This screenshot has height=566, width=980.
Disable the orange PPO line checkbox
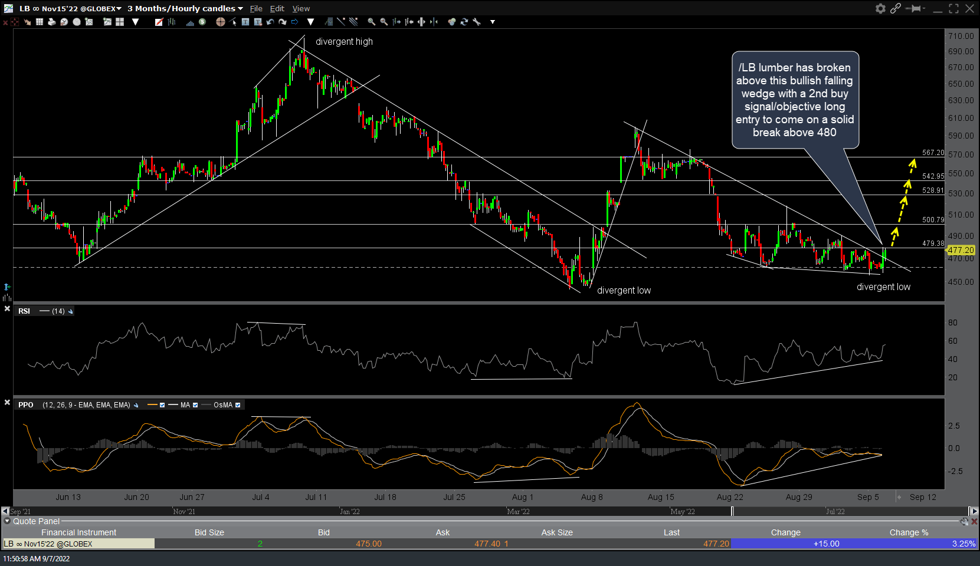pos(163,405)
